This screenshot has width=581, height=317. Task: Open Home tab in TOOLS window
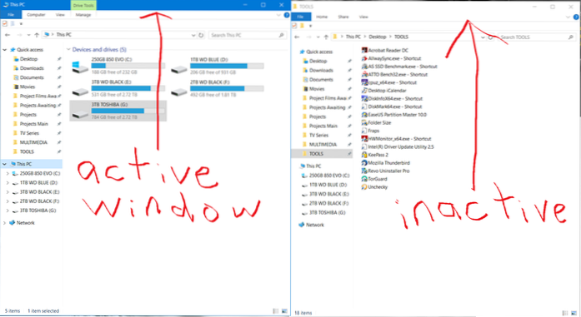[322, 17]
